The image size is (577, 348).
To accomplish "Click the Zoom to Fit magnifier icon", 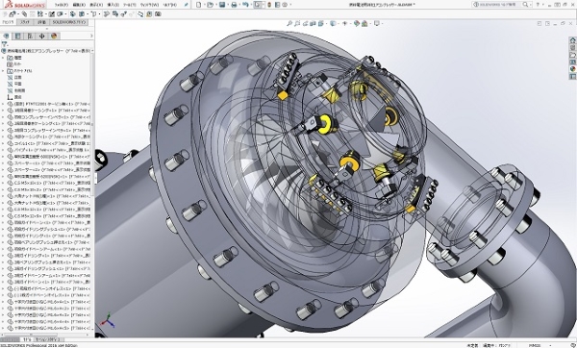I will [x=289, y=23].
